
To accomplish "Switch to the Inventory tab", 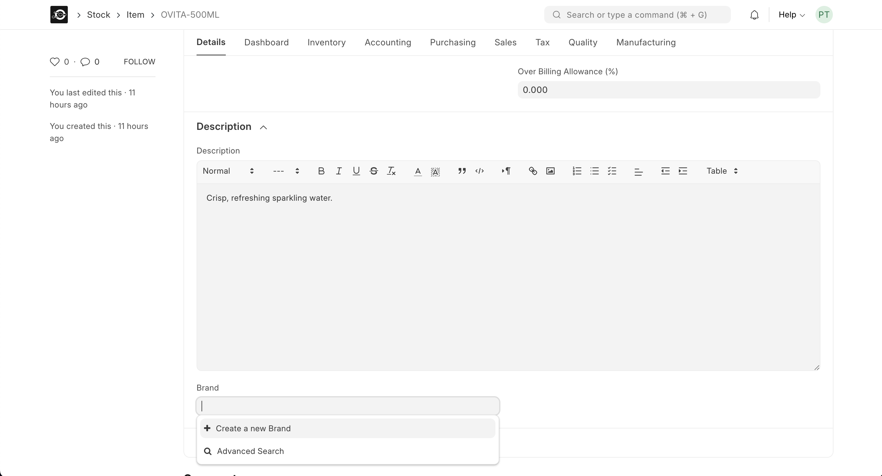I will 326,42.
